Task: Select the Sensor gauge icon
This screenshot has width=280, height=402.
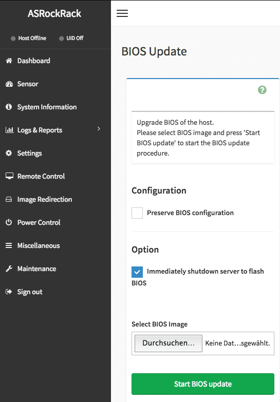Action: (9, 84)
